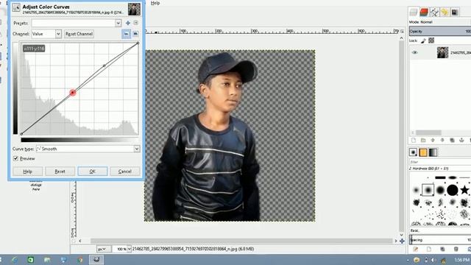Select the upper middle curve control point
Screen dimensions: 471x265
(x=105, y=66)
